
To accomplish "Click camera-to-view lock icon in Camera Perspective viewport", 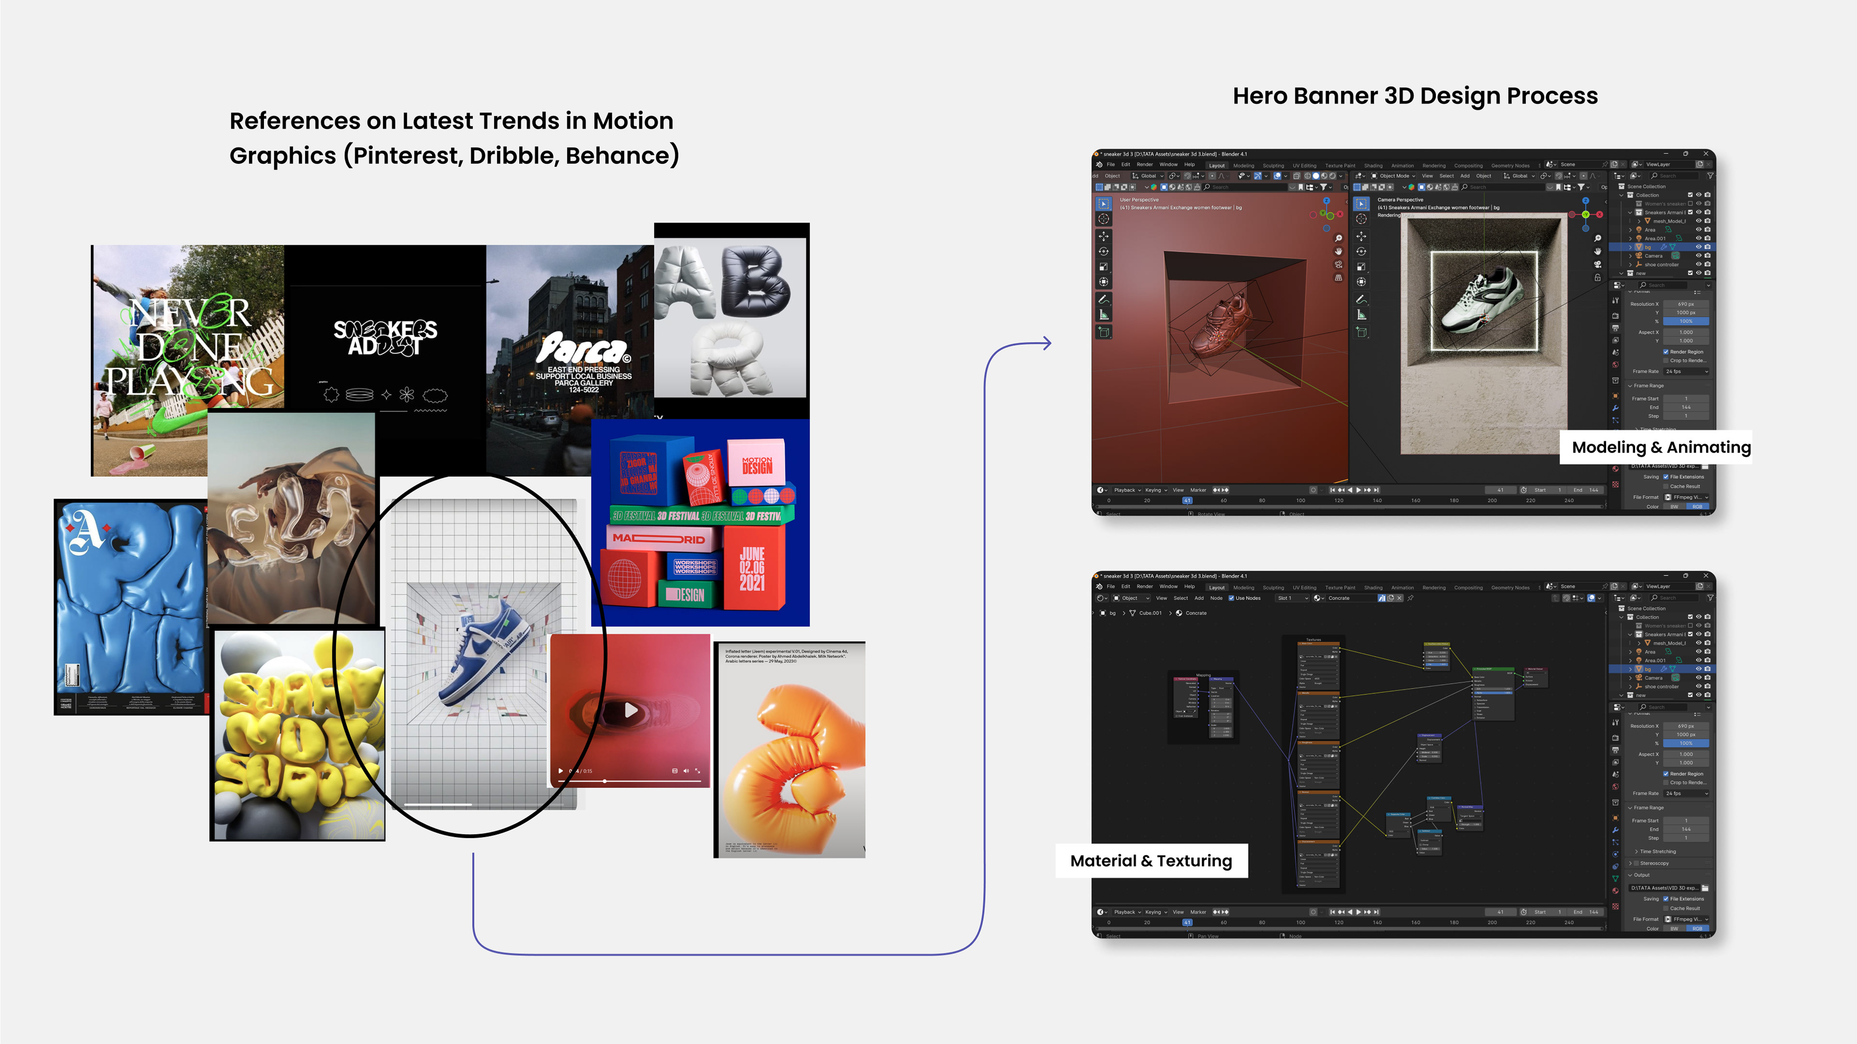I will coord(1597,278).
